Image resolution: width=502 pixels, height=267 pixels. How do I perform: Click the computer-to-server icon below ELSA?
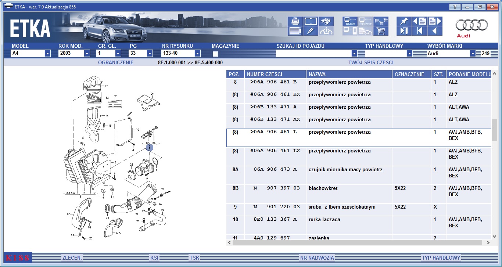pyautogui.click(x=350, y=31)
